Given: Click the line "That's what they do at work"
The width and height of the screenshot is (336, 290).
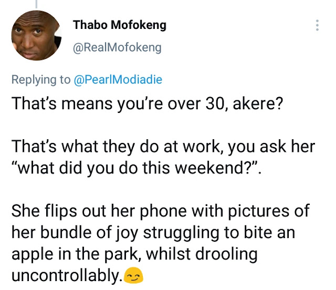Looking at the screenshot, I should pos(163,147).
